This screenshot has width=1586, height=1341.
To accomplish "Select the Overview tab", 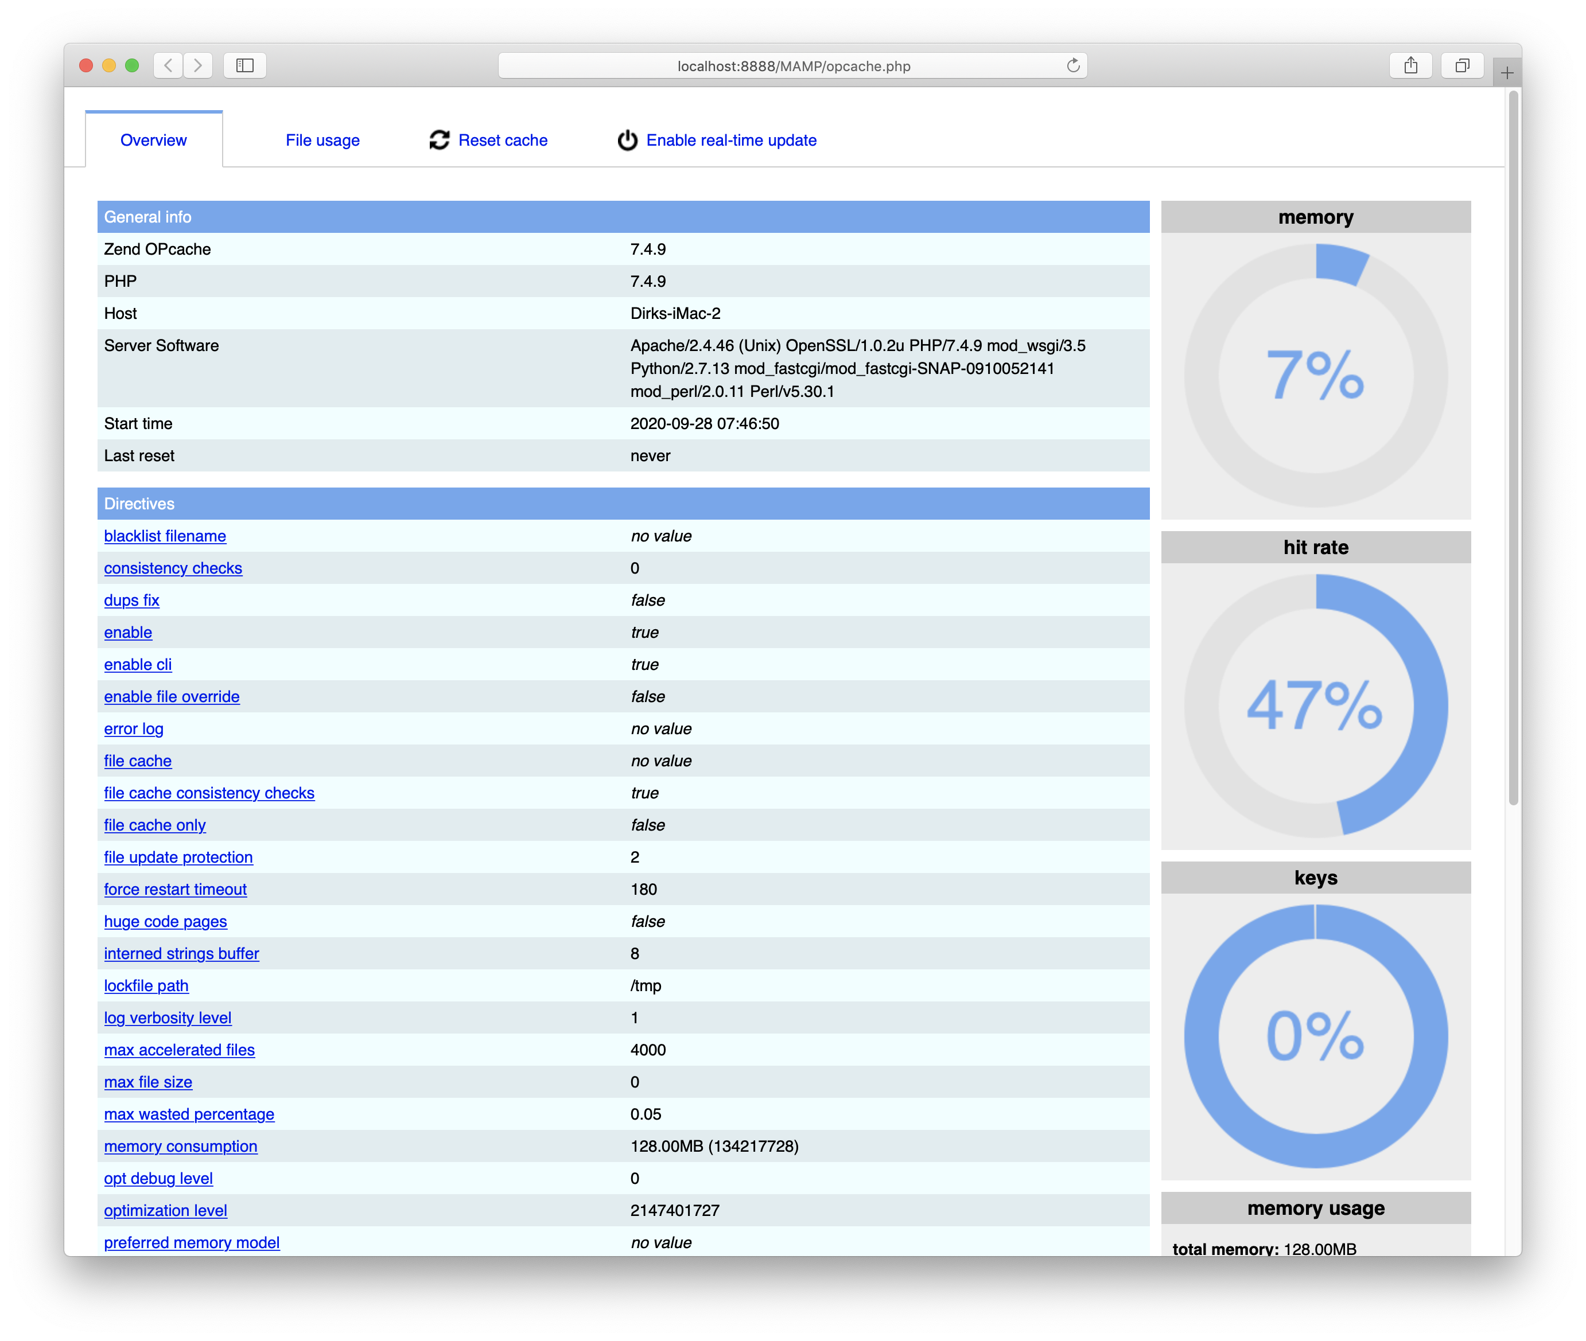I will coord(154,140).
